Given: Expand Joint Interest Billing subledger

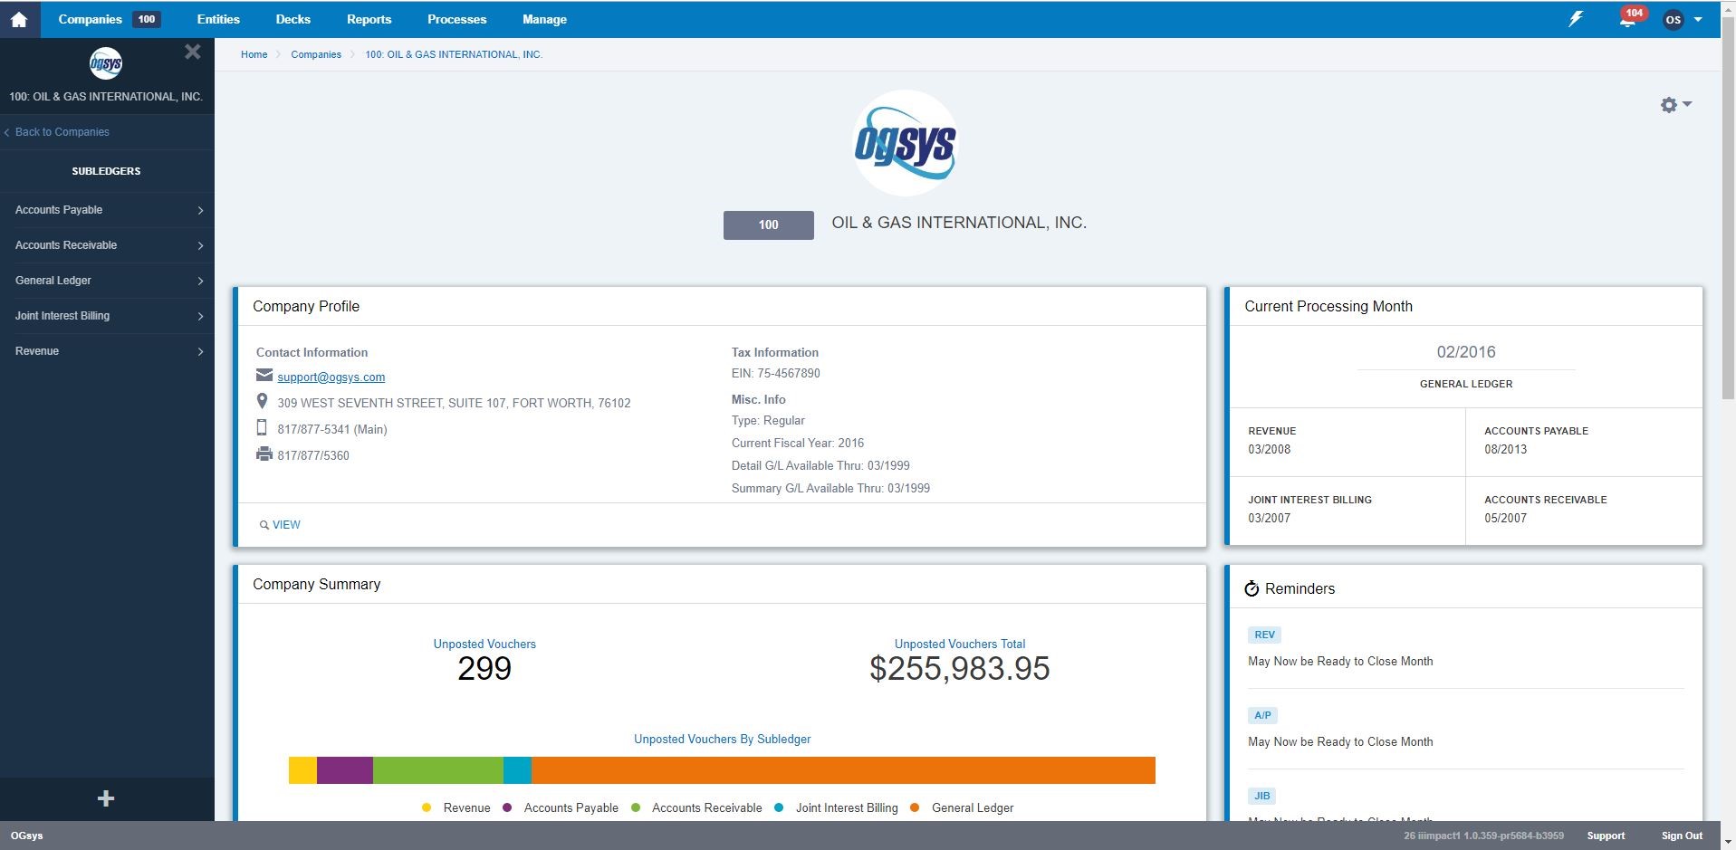Looking at the screenshot, I should coord(107,316).
